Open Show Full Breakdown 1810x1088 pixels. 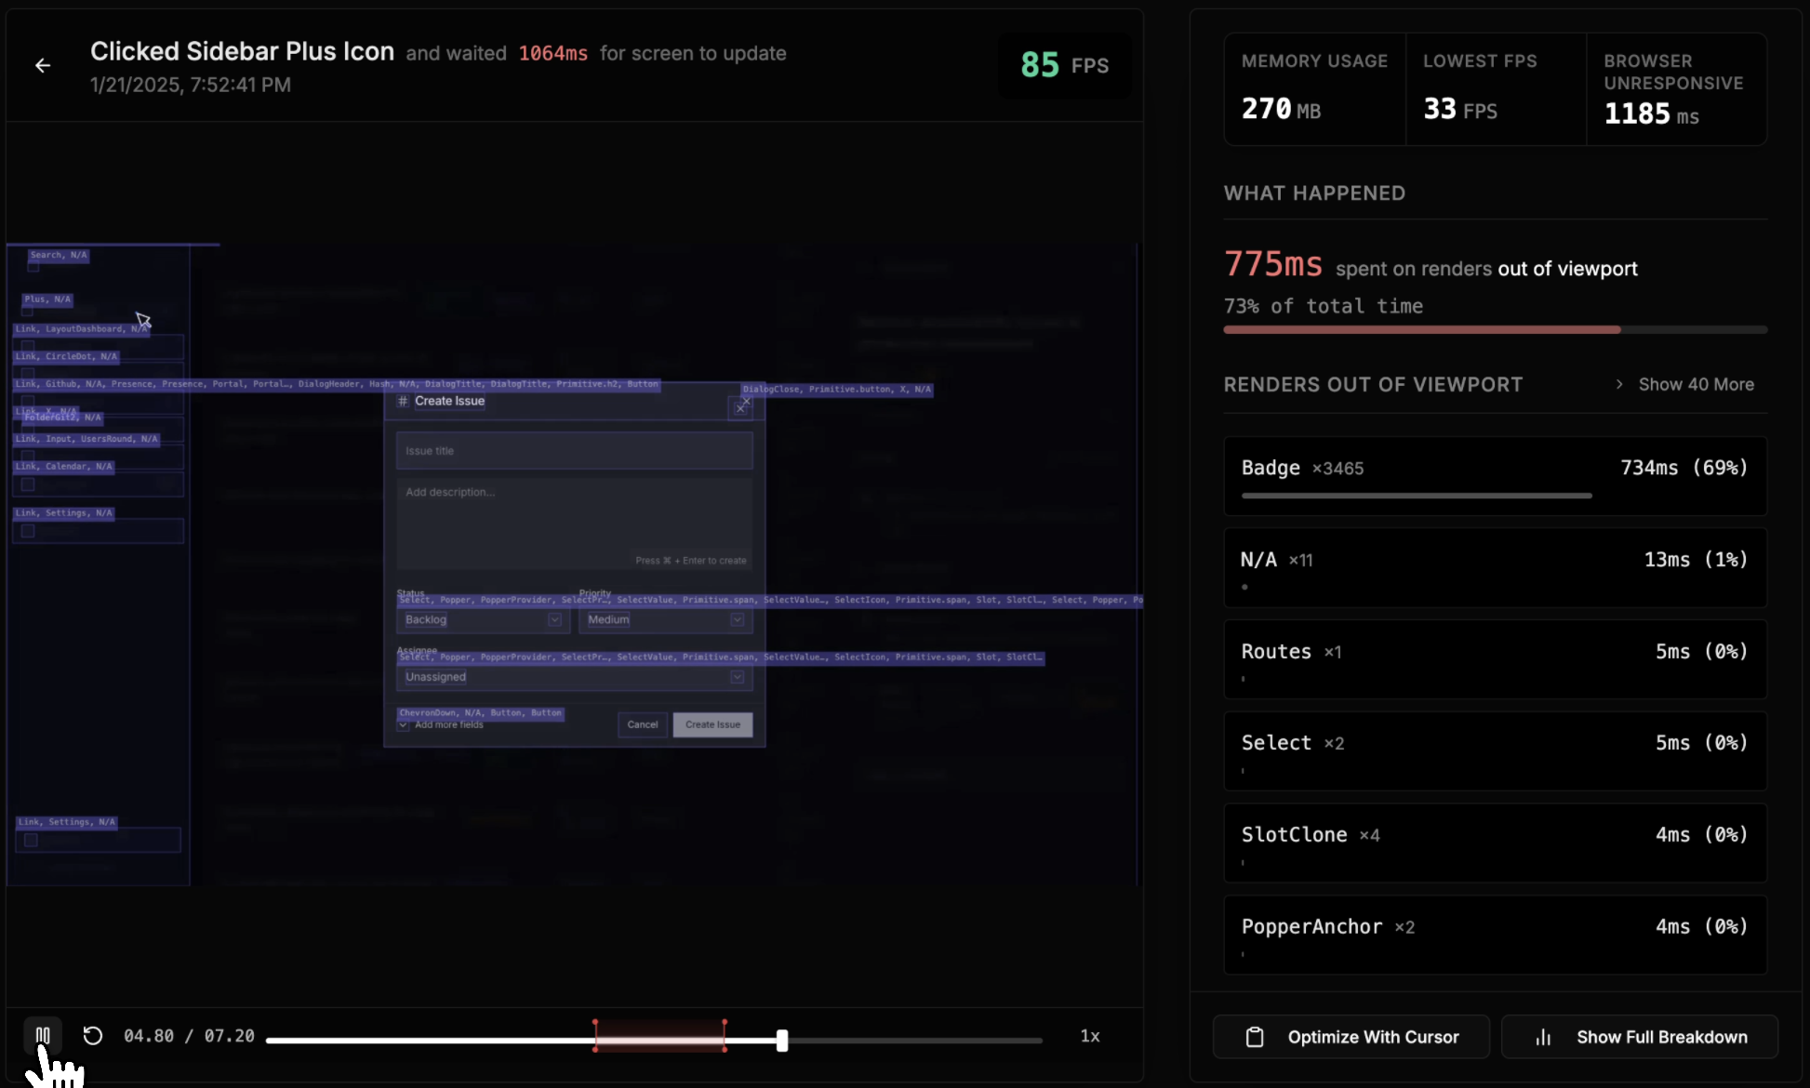click(x=1640, y=1037)
